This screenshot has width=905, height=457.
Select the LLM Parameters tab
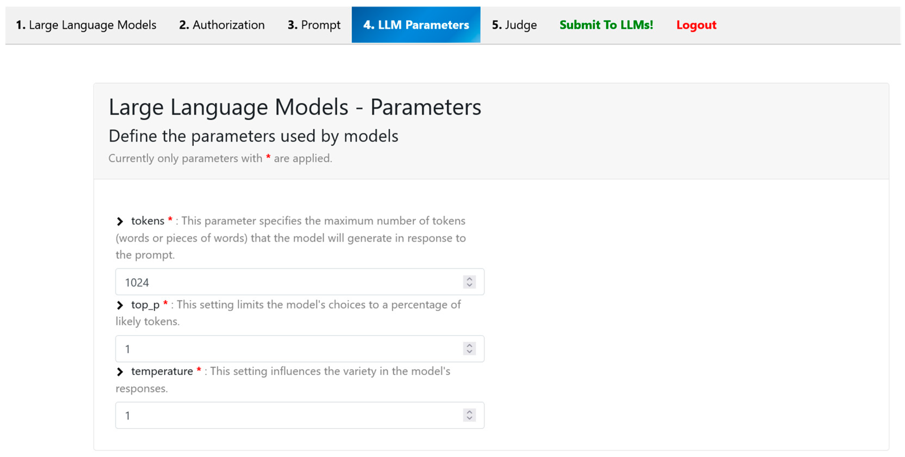[x=416, y=25]
